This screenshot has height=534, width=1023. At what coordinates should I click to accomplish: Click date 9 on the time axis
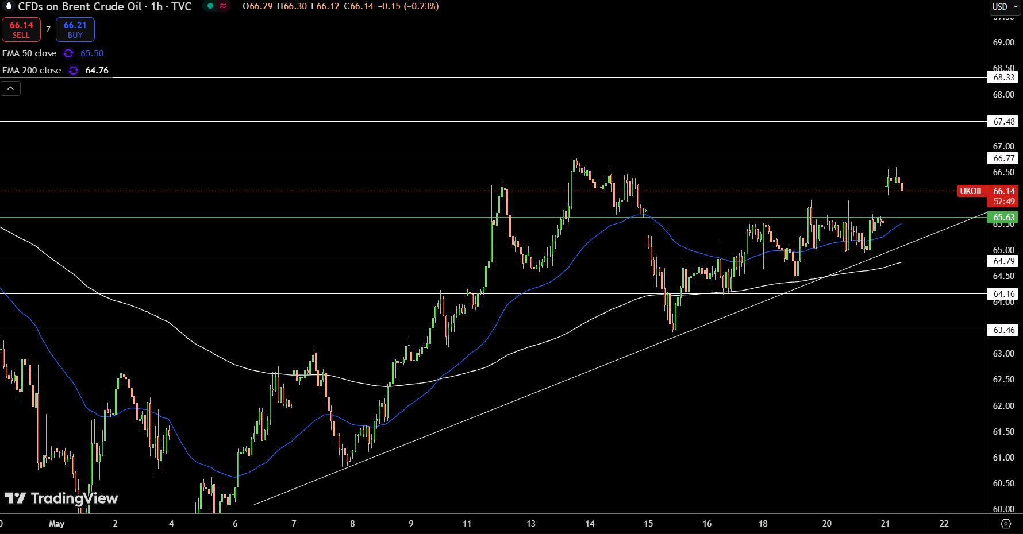pyautogui.click(x=411, y=524)
